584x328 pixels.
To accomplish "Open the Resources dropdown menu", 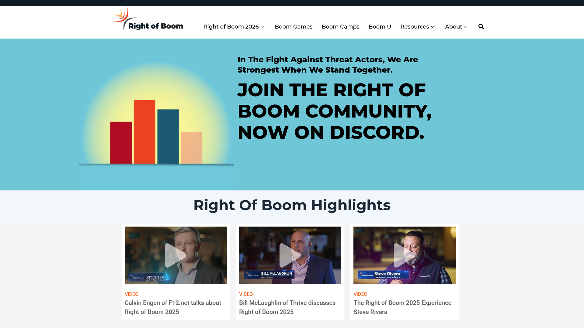I will point(417,26).
